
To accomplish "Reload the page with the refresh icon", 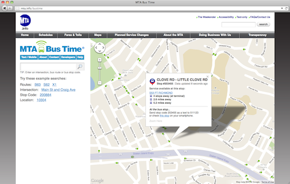I will 286,8.
